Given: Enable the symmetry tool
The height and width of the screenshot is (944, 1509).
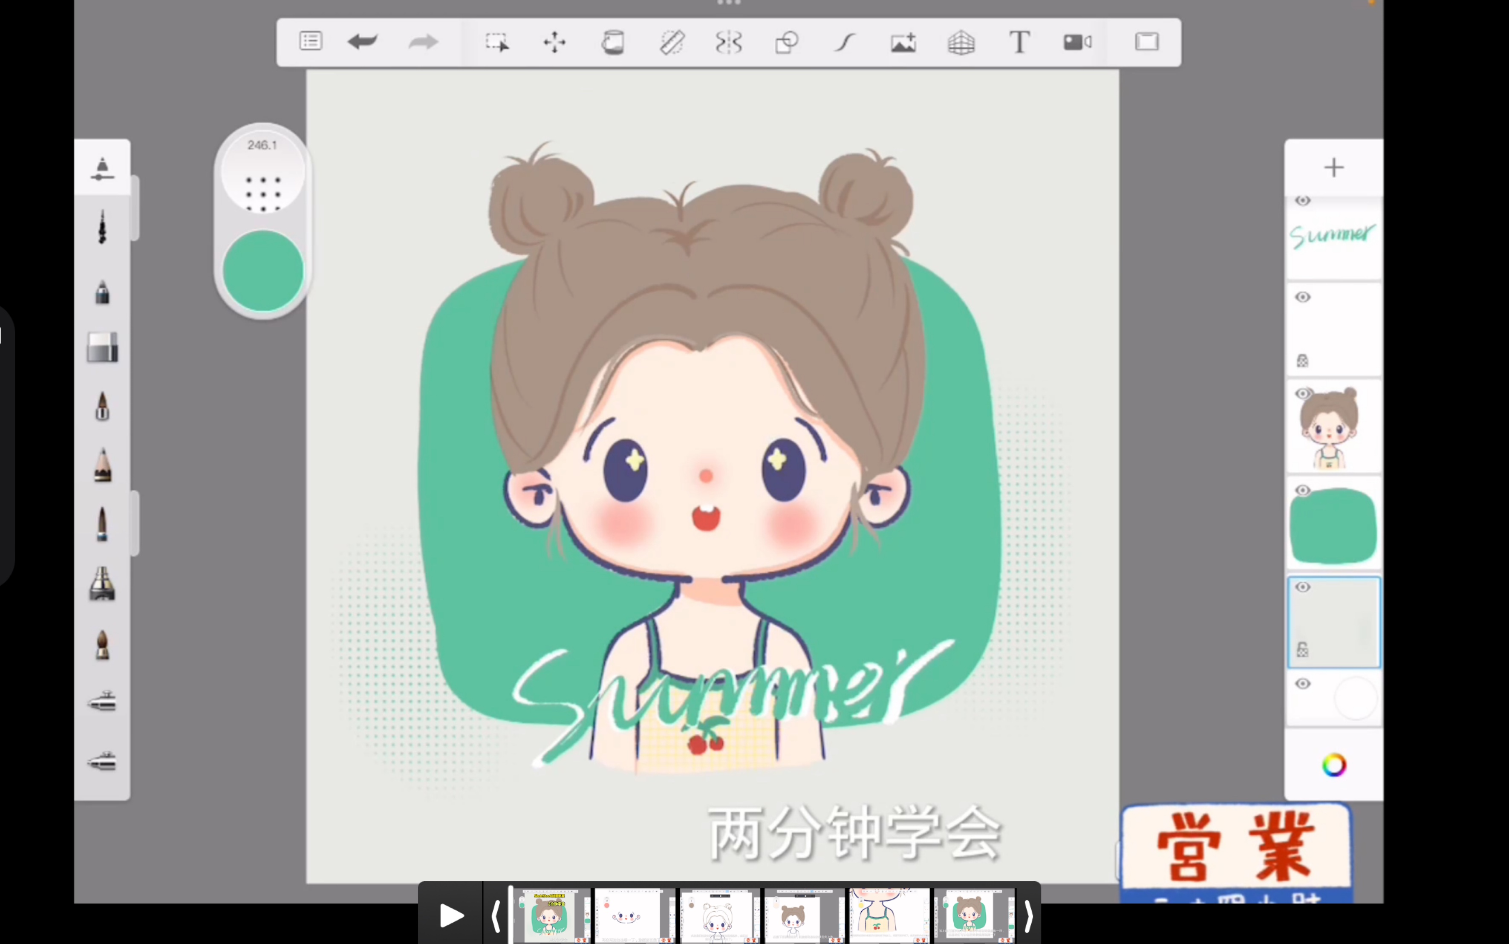Looking at the screenshot, I should click(729, 43).
